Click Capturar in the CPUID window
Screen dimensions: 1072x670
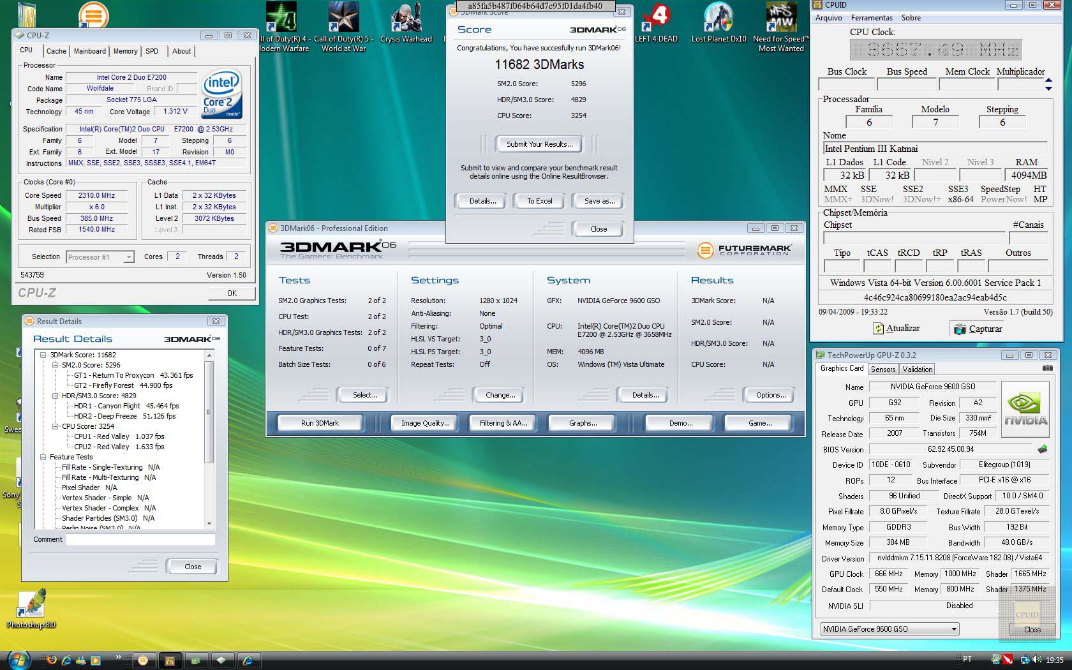[978, 329]
